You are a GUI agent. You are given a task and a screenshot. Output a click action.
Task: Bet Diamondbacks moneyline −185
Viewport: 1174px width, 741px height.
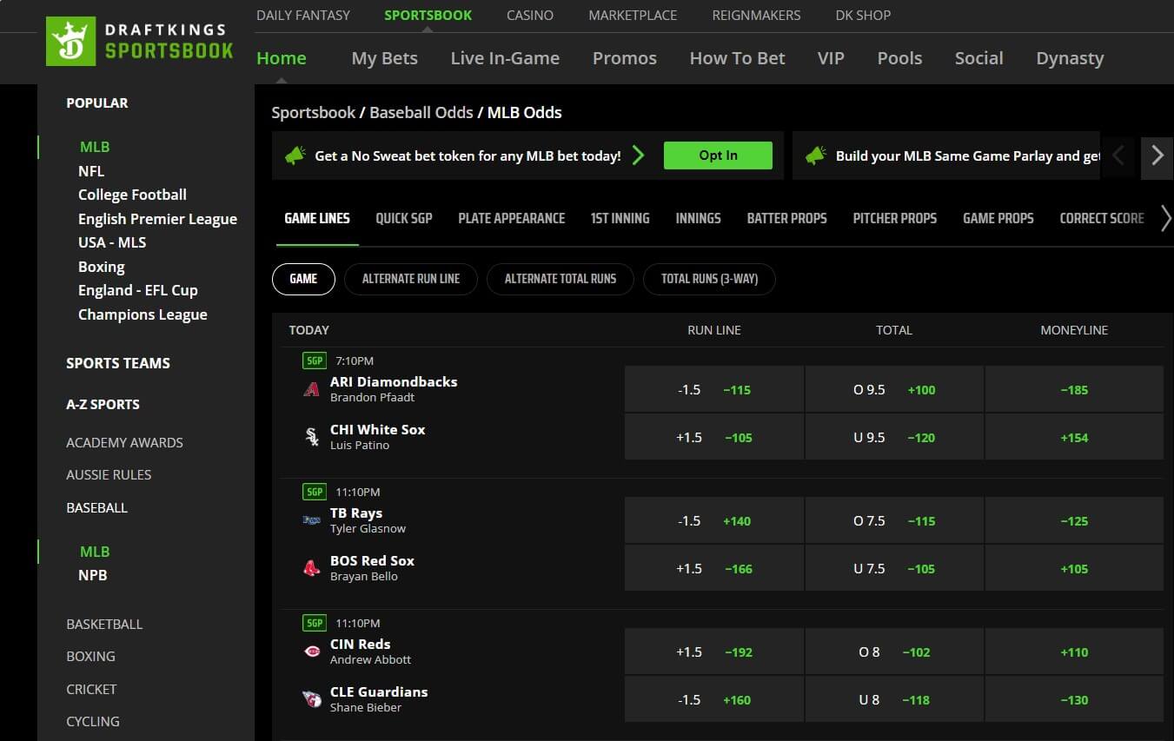1074,389
